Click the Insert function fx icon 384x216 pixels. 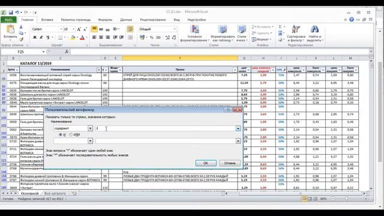pos(67,52)
